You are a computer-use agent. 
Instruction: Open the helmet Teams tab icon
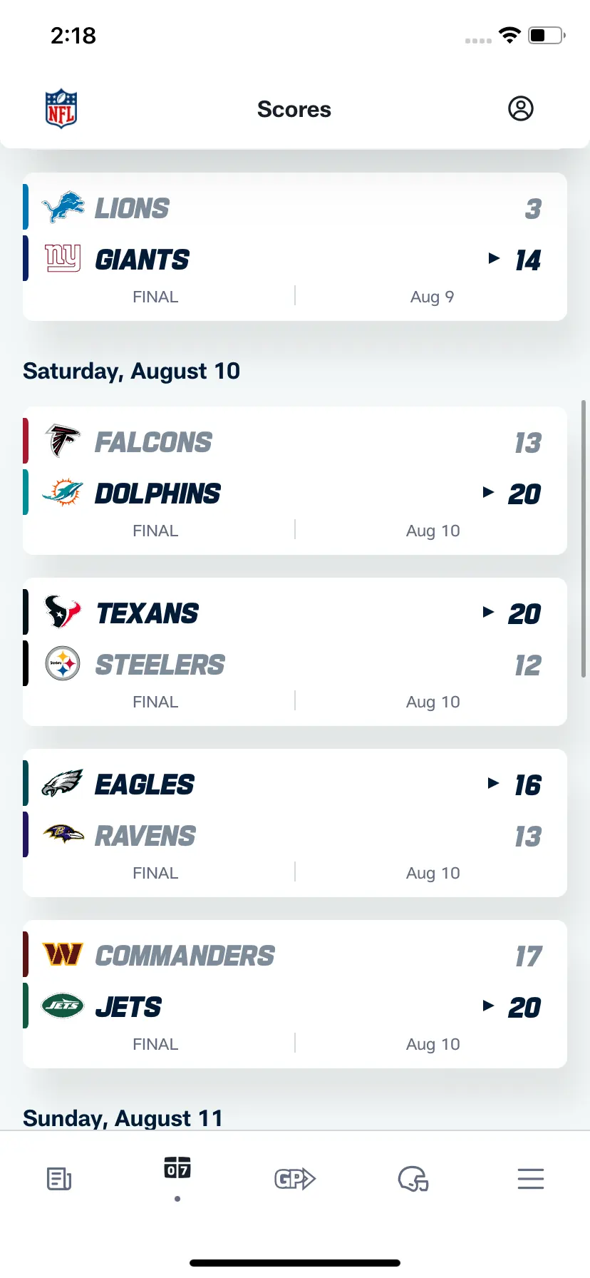(413, 1179)
